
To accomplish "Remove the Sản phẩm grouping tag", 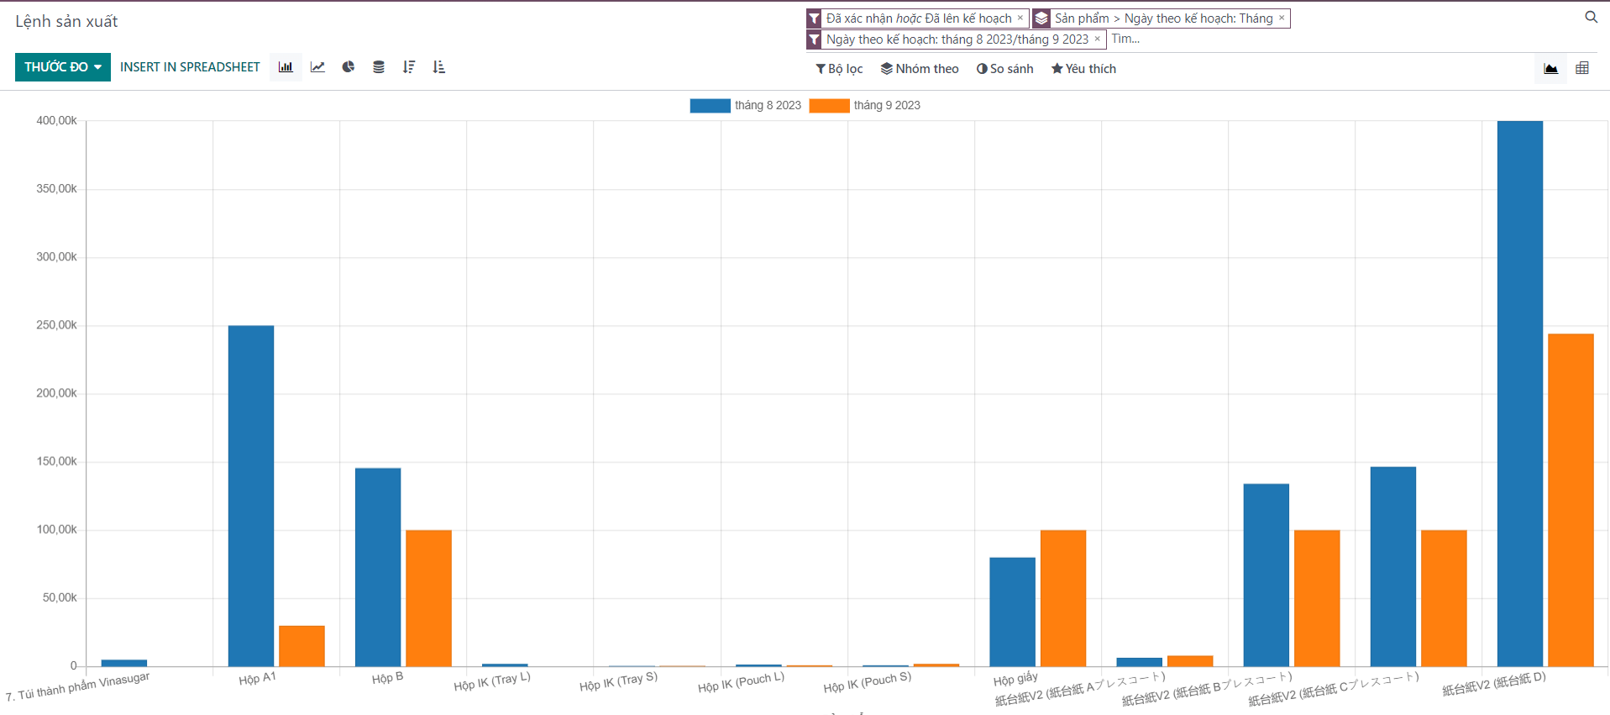I will click(x=1282, y=18).
